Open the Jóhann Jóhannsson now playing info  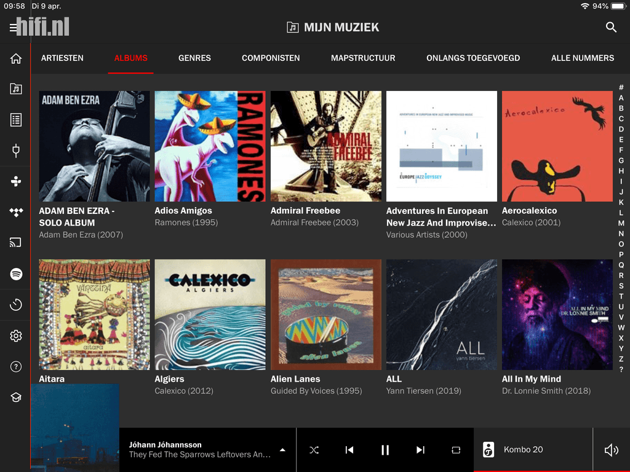pyautogui.click(x=200, y=450)
